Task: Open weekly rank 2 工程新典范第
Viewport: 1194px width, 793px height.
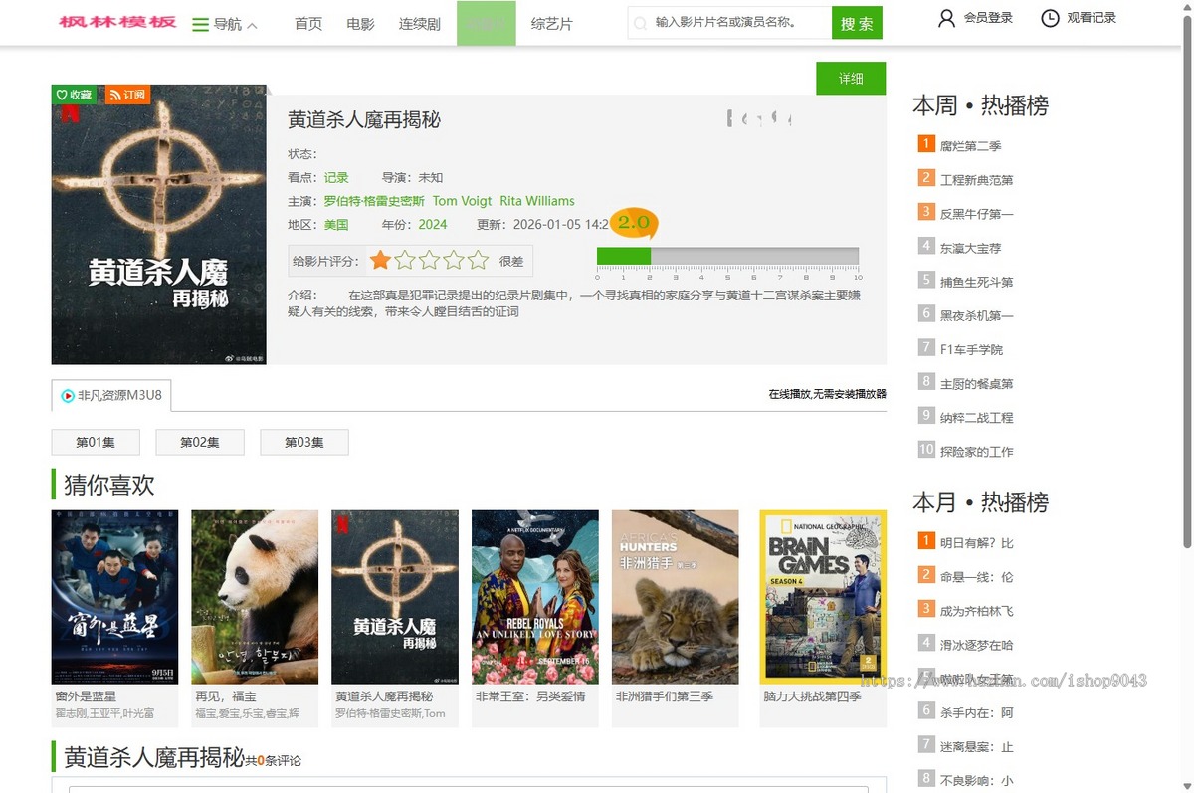Action: (x=977, y=180)
